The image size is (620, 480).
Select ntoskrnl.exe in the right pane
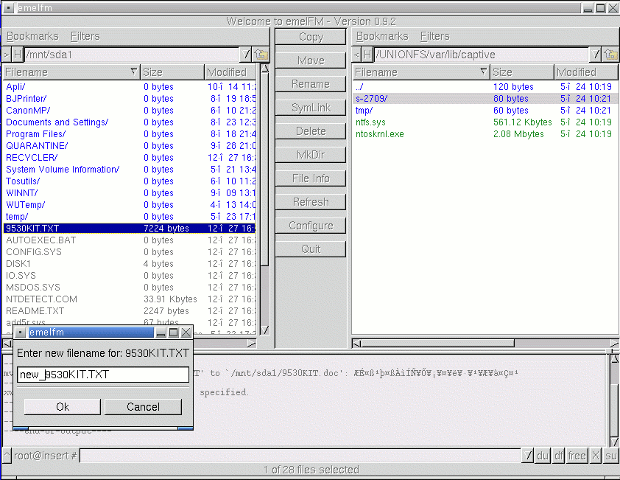click(x=379, y=134)
